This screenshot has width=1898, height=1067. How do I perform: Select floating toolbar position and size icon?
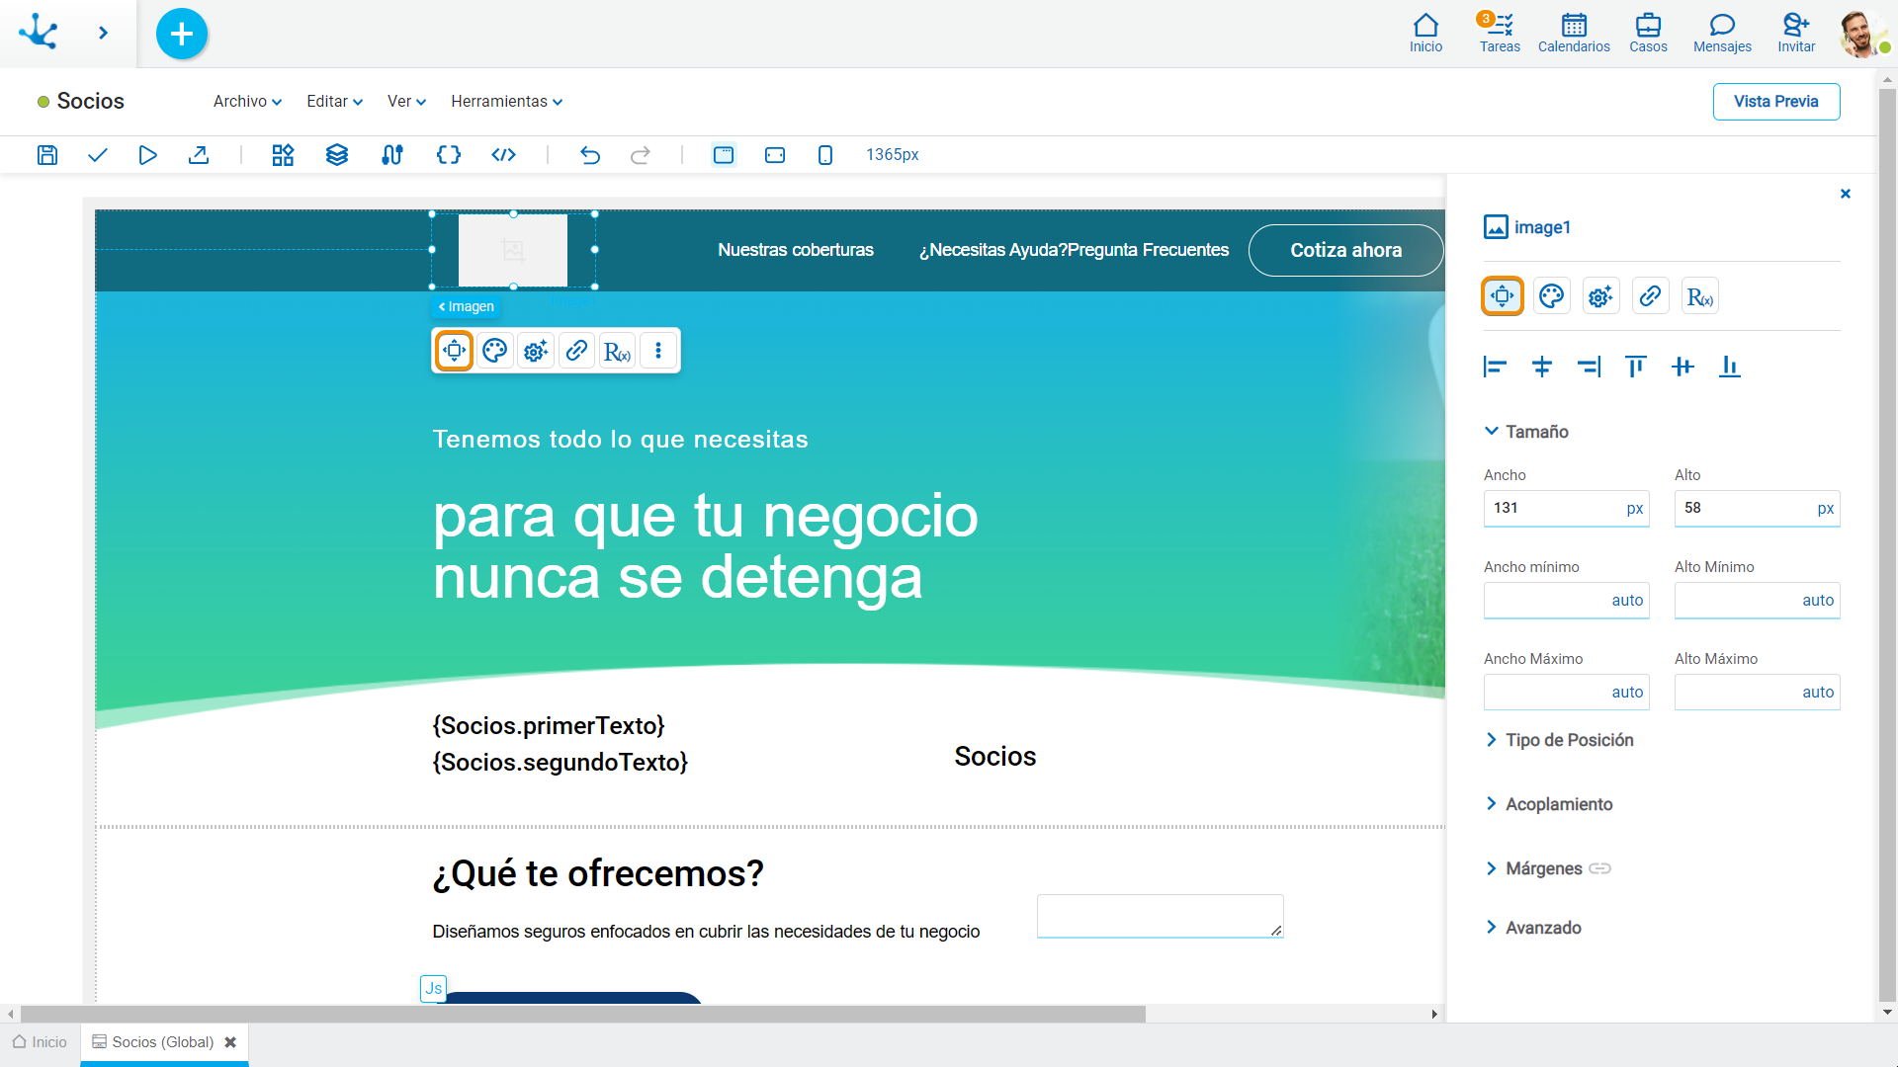[x=455, y=351]
